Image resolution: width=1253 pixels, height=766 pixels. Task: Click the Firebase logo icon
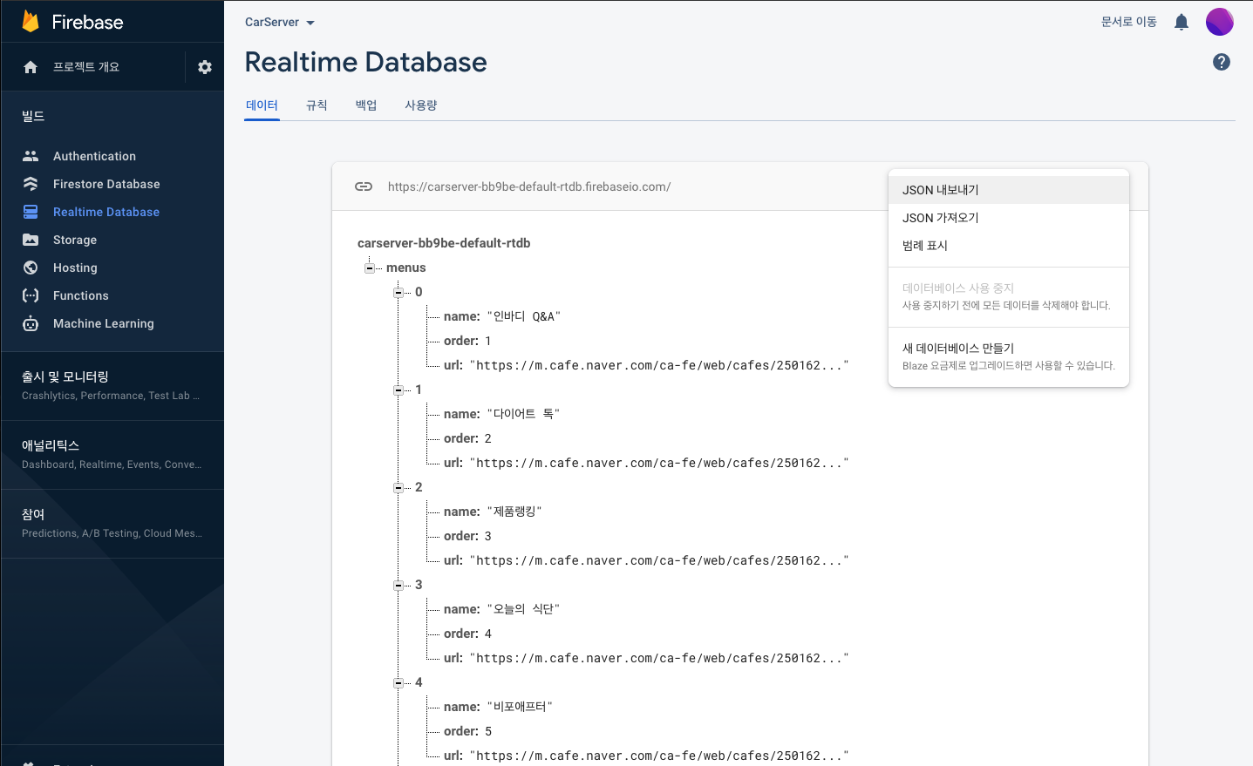(x=31, y=22)
